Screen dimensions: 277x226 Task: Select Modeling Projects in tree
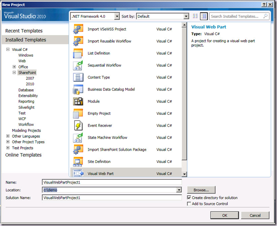coord(26,130)
